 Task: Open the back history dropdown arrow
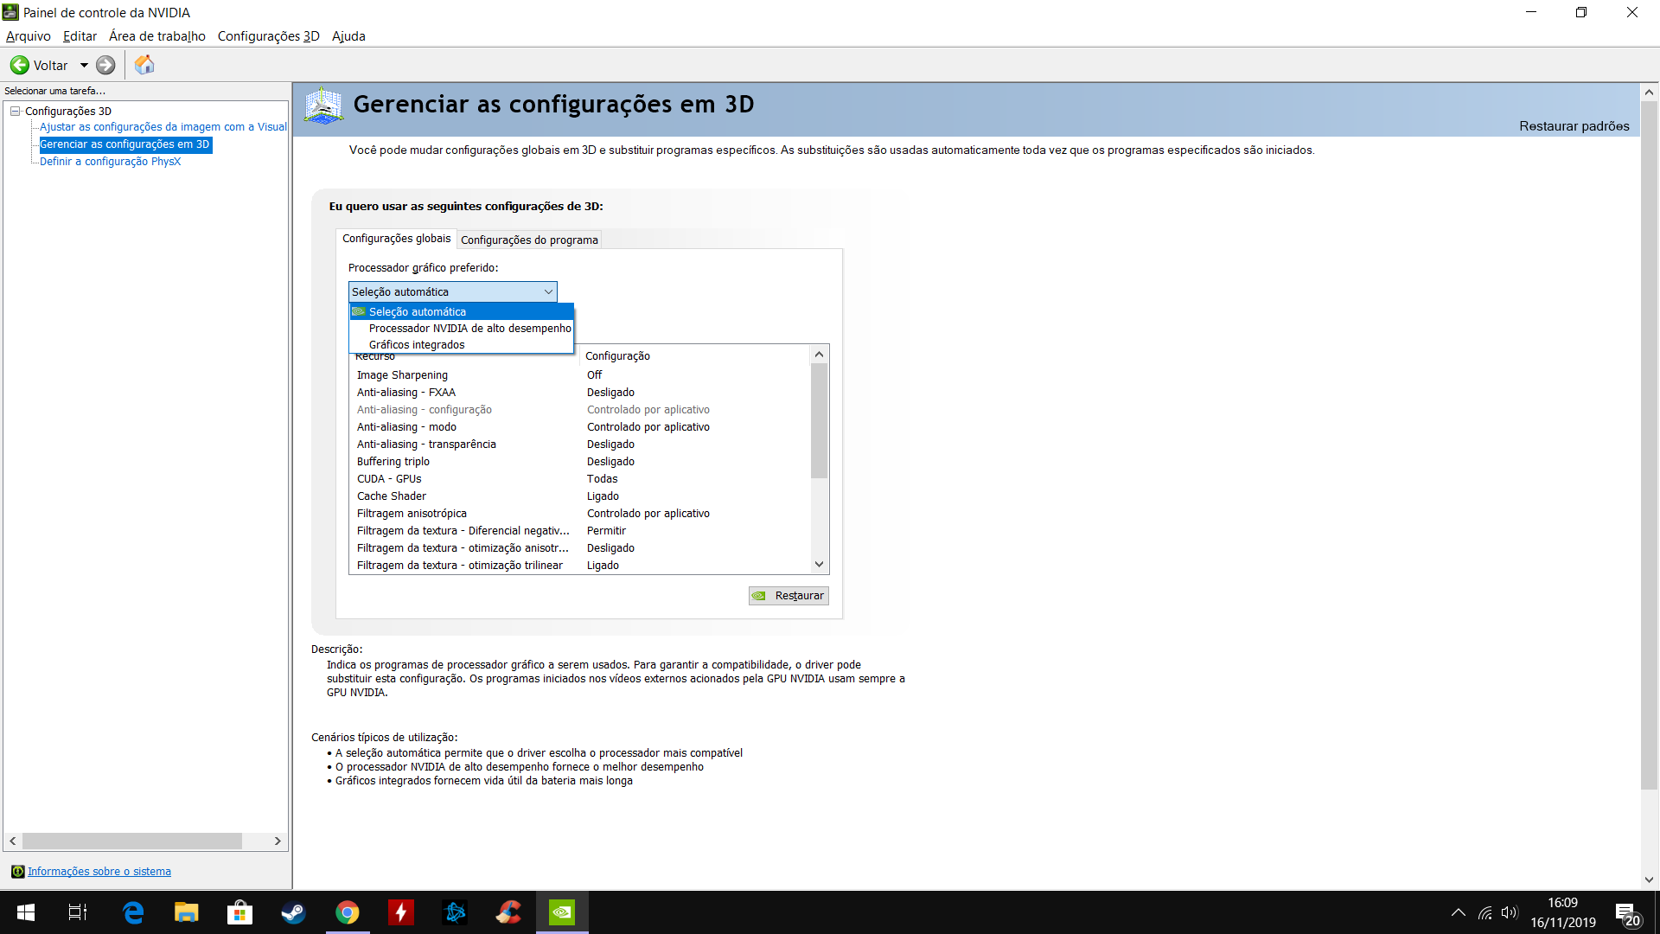click(84, 65)
